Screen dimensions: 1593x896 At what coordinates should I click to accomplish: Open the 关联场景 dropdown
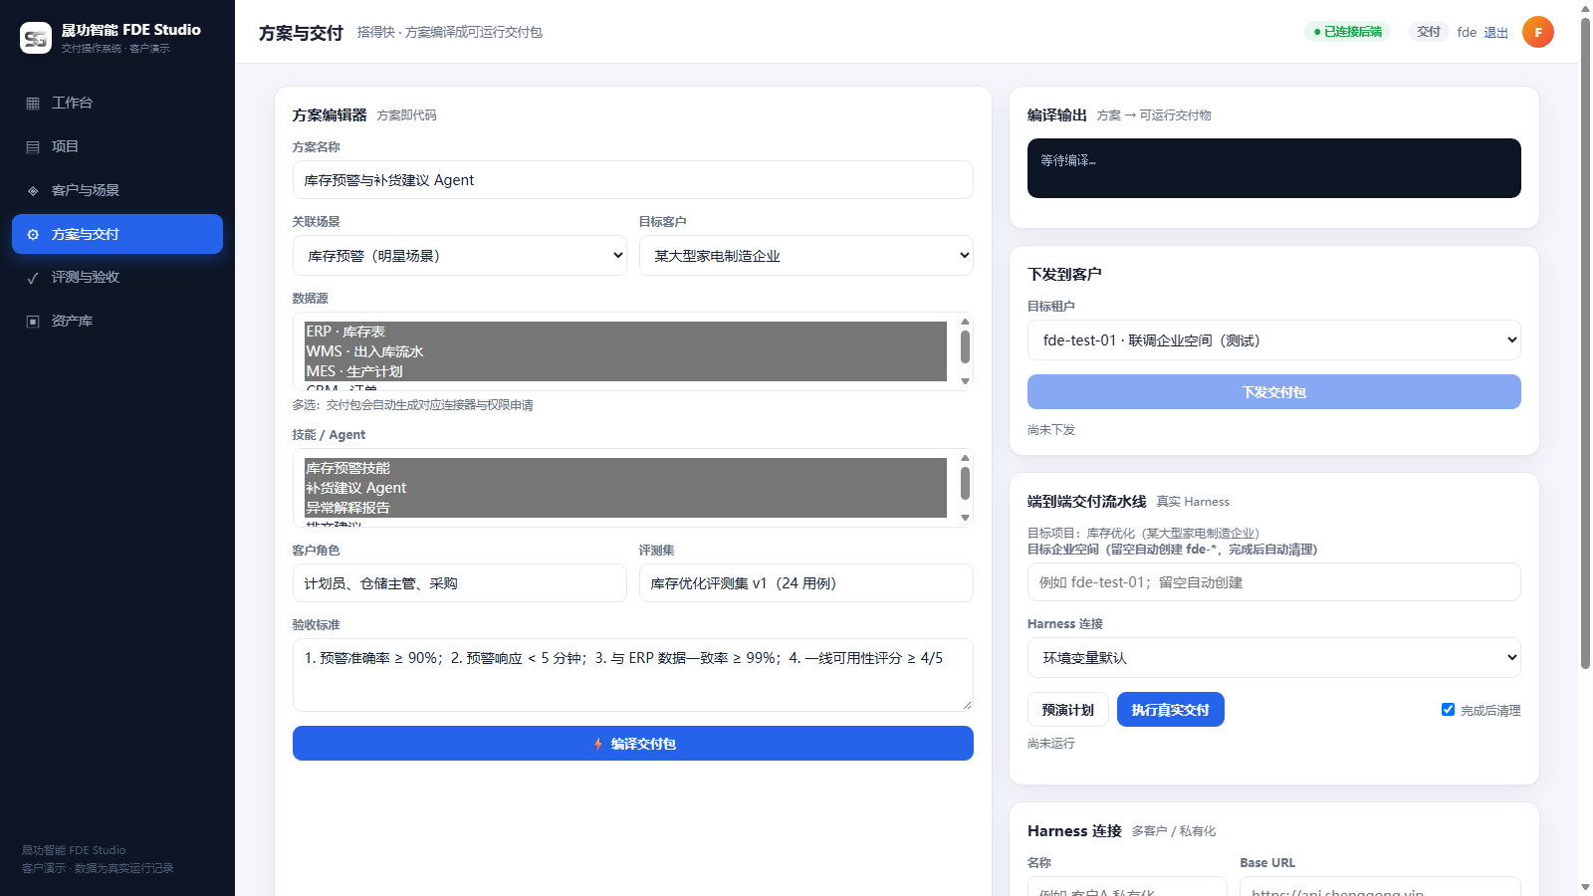point(460,256)
